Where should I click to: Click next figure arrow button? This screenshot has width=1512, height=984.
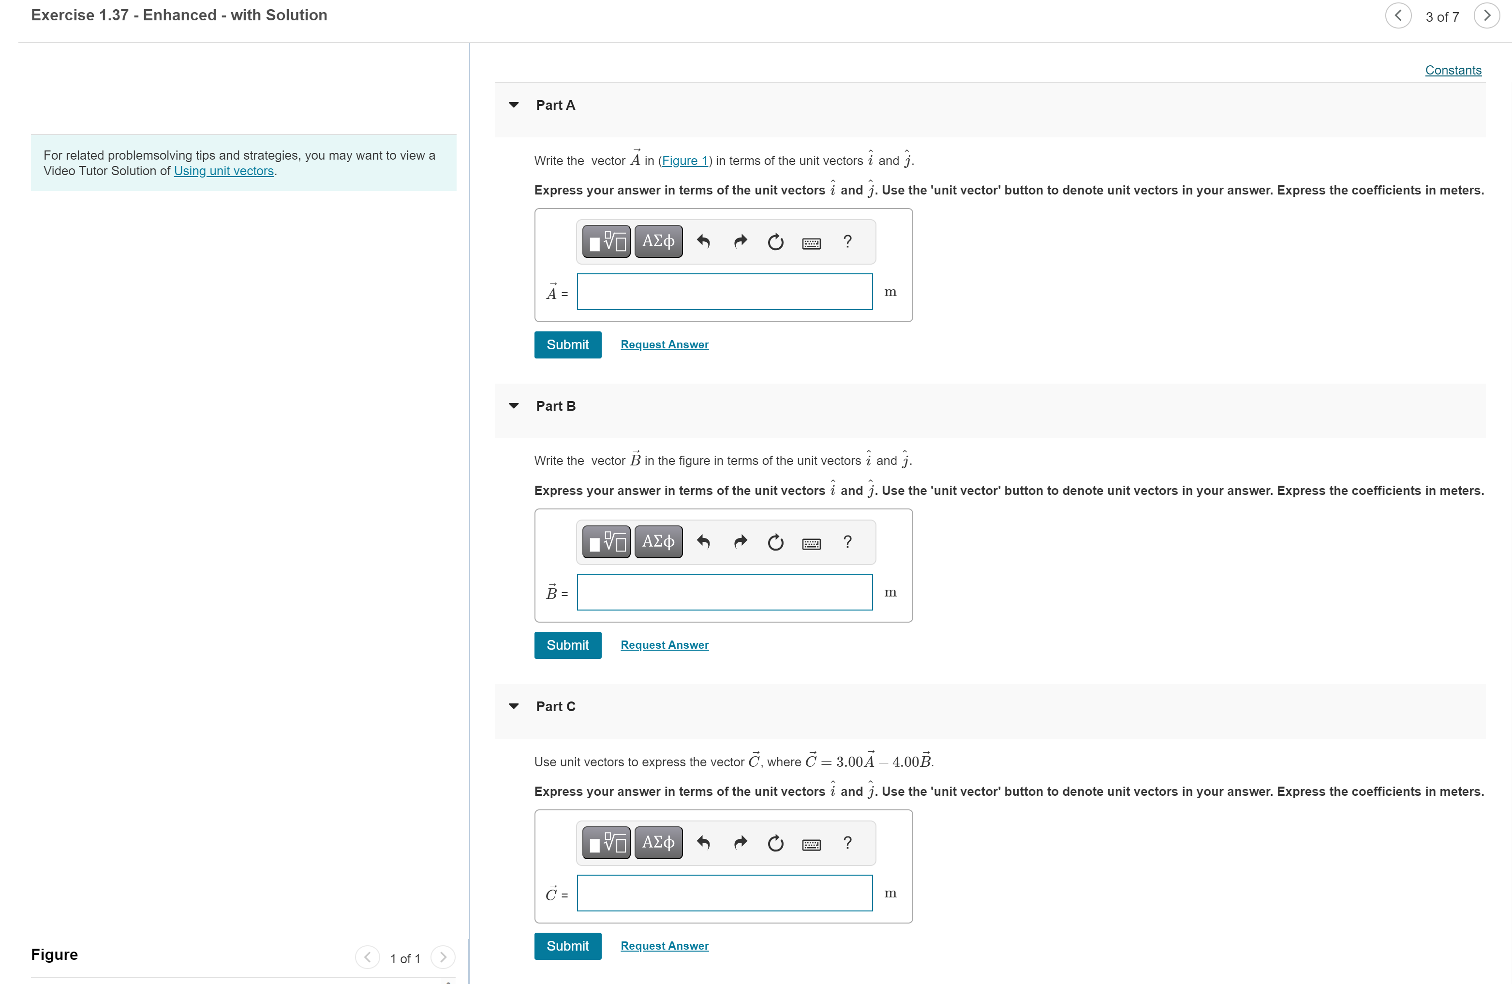443,957
